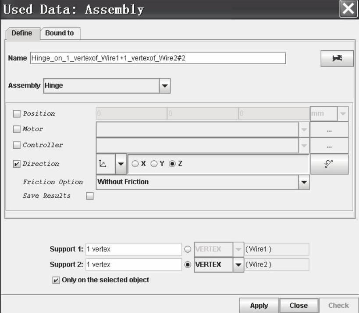Image resolution: width=359 pixels, height=313 pixels.
Task: Check the Save Results box
Action: point(90,196)
